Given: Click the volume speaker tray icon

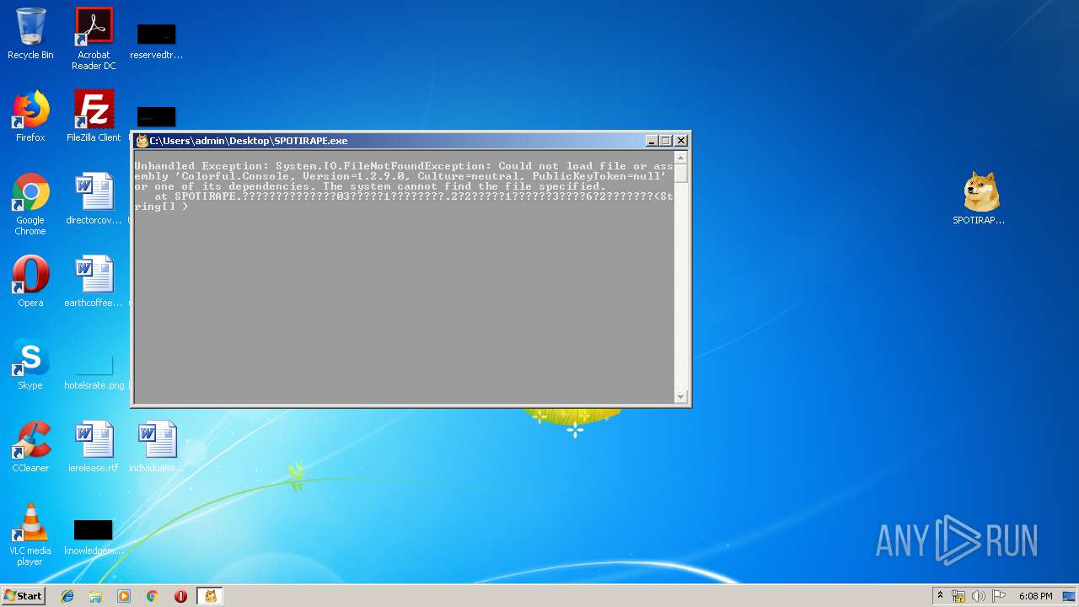Looking at the screenshot, I should click(x=979, y=596).
